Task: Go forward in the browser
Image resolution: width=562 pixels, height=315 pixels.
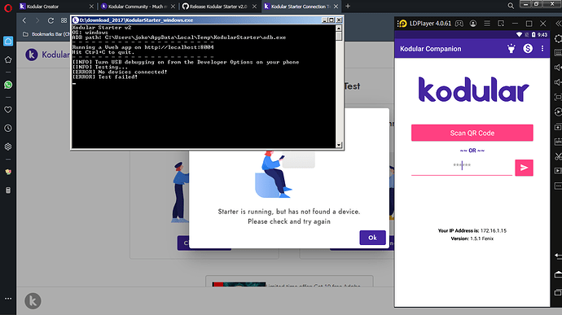Action: (x=37, y=20)
